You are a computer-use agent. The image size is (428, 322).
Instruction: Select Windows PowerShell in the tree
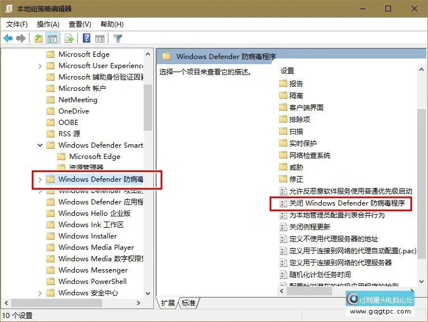(93, 282)
